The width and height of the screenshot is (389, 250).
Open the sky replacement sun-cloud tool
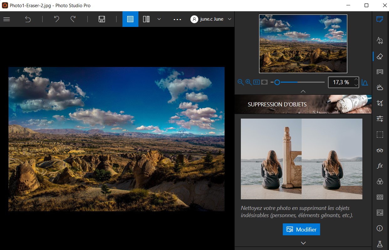[x=380, y=87]
